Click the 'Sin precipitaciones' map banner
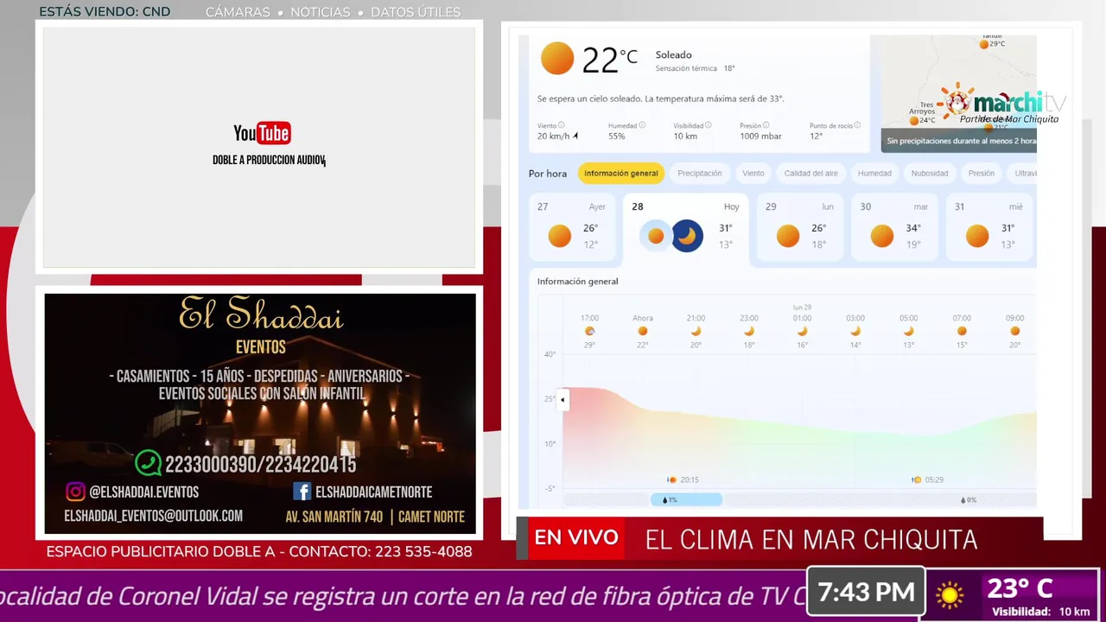Viewport: 1106px width, 622px height. (959, 141)
